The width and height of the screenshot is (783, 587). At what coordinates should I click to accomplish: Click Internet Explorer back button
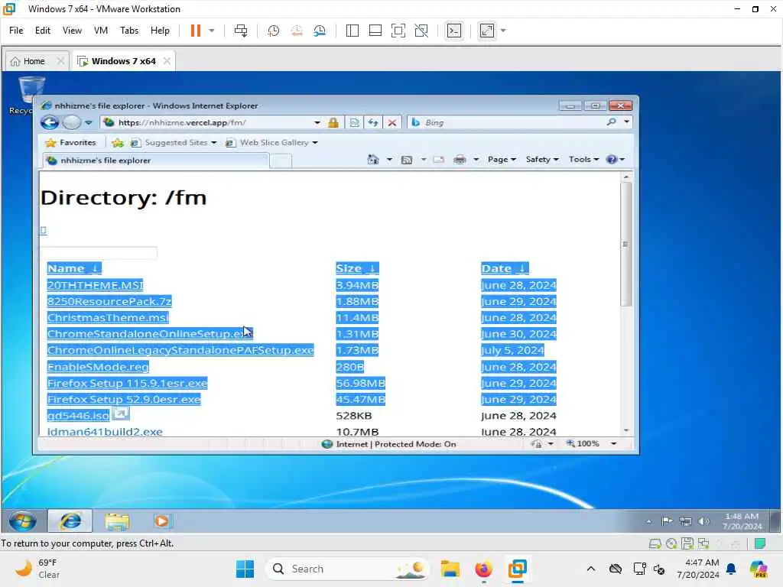pos(50,122)
